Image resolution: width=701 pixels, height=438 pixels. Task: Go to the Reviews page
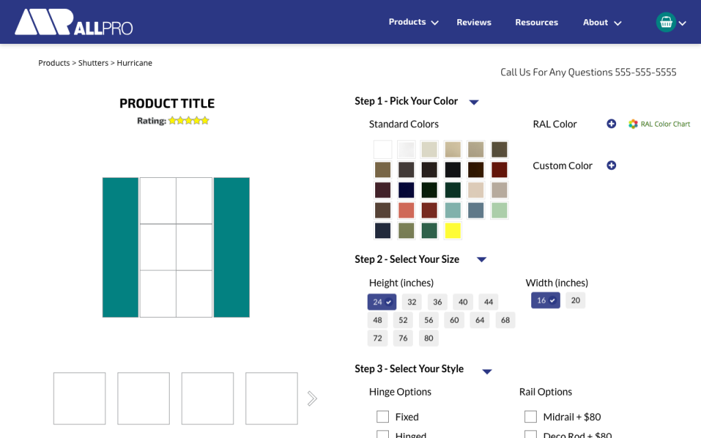pos(474,22)
